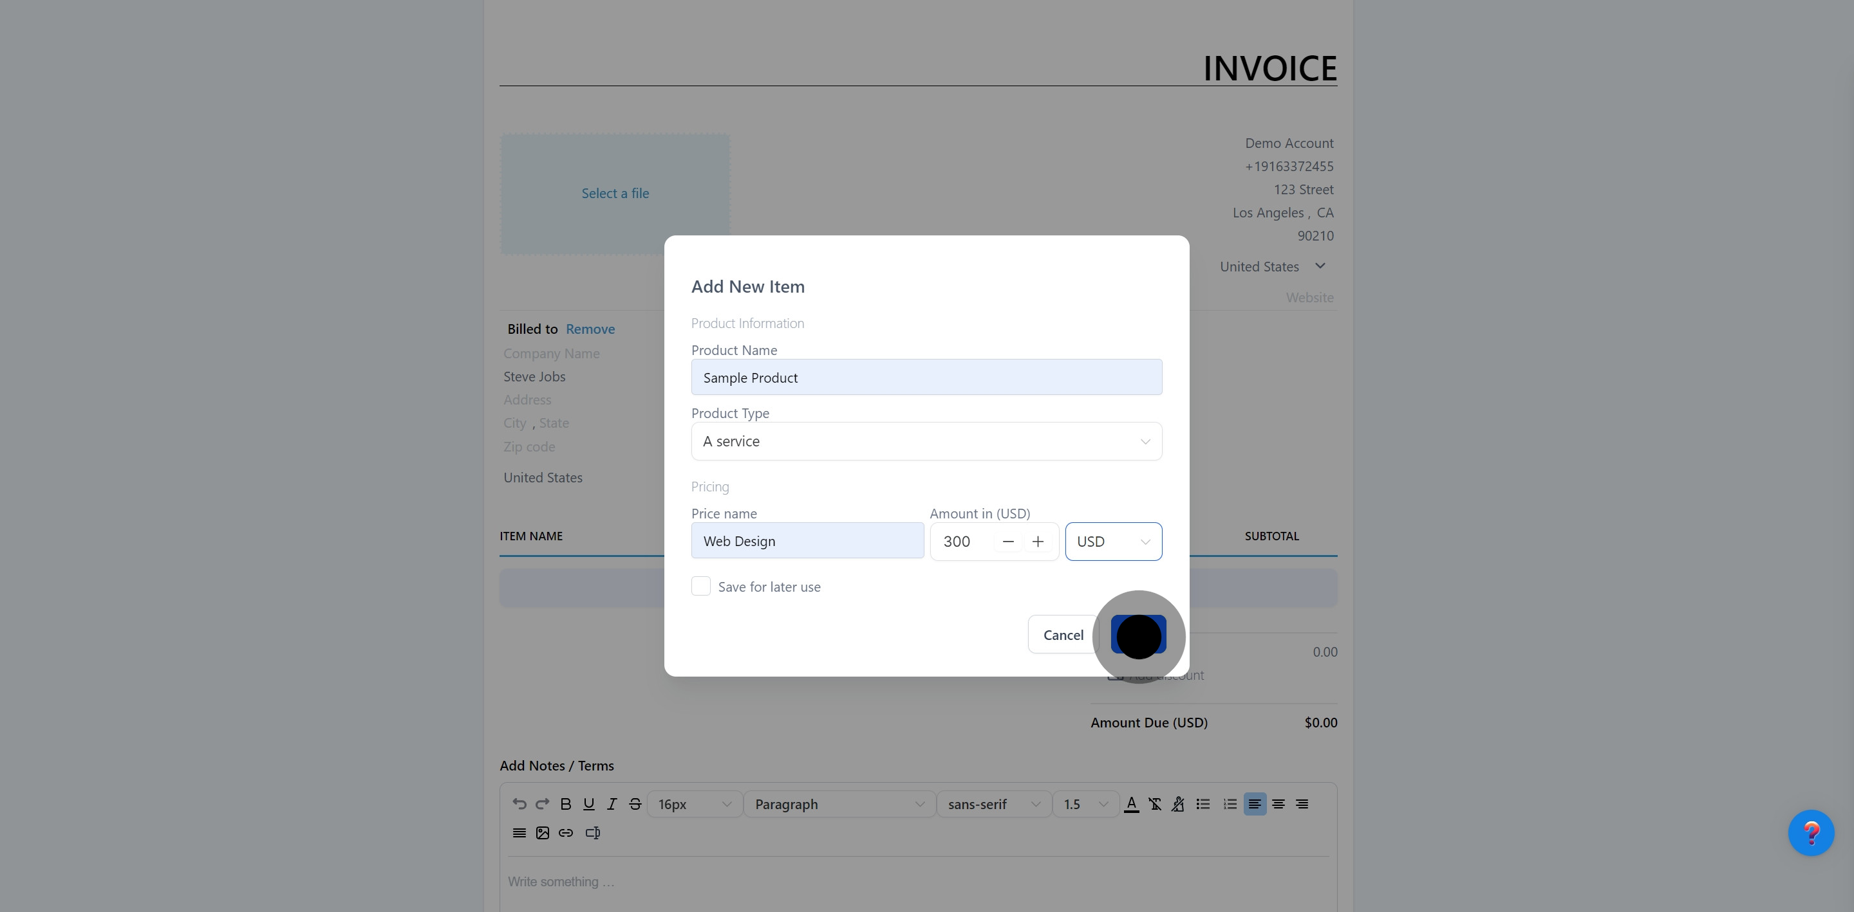This screenshot has width=1854, height=912.
Task: Open the Product Type dropdown
Action: tap(926, 441)
